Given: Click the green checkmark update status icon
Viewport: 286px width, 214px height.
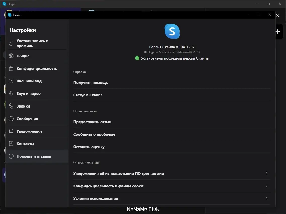Looking at the screenshot, I should tap(137, 58).
